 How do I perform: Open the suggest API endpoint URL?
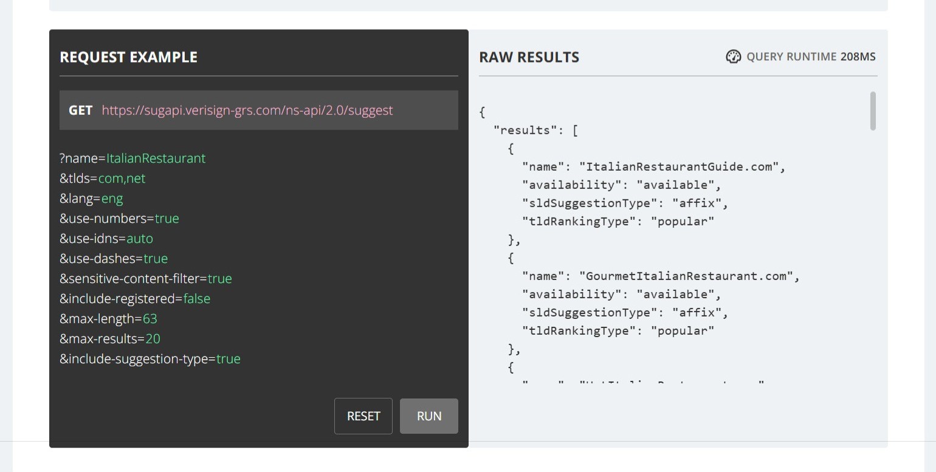pyautogui.click(x=247, y=110)
